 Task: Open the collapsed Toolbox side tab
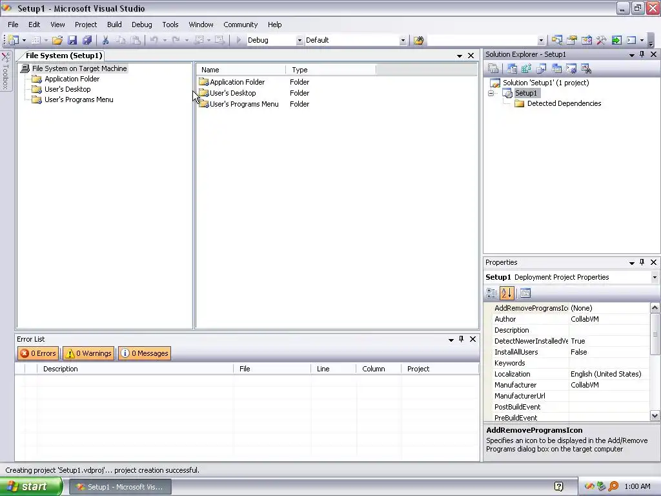pyautogui.click(x=5, y=71)
